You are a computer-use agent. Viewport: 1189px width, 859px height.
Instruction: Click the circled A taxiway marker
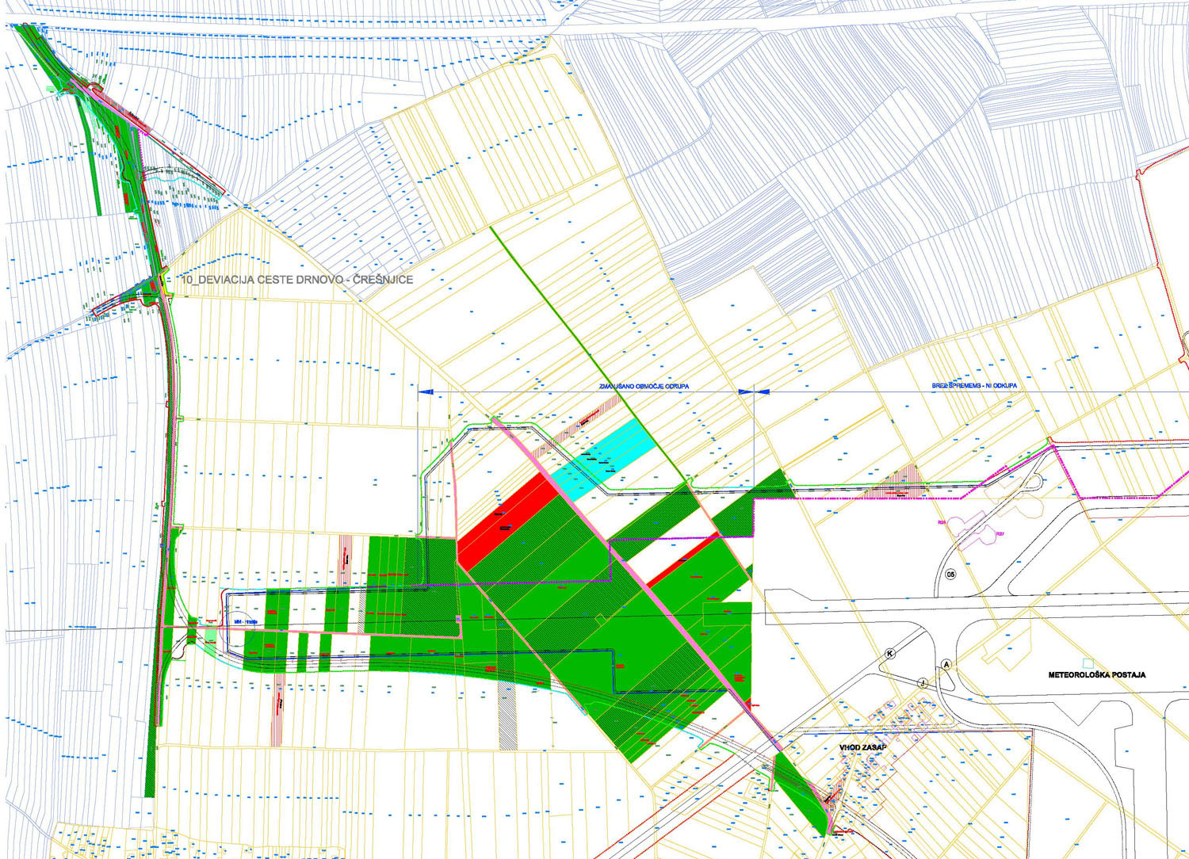coord(946,664)
